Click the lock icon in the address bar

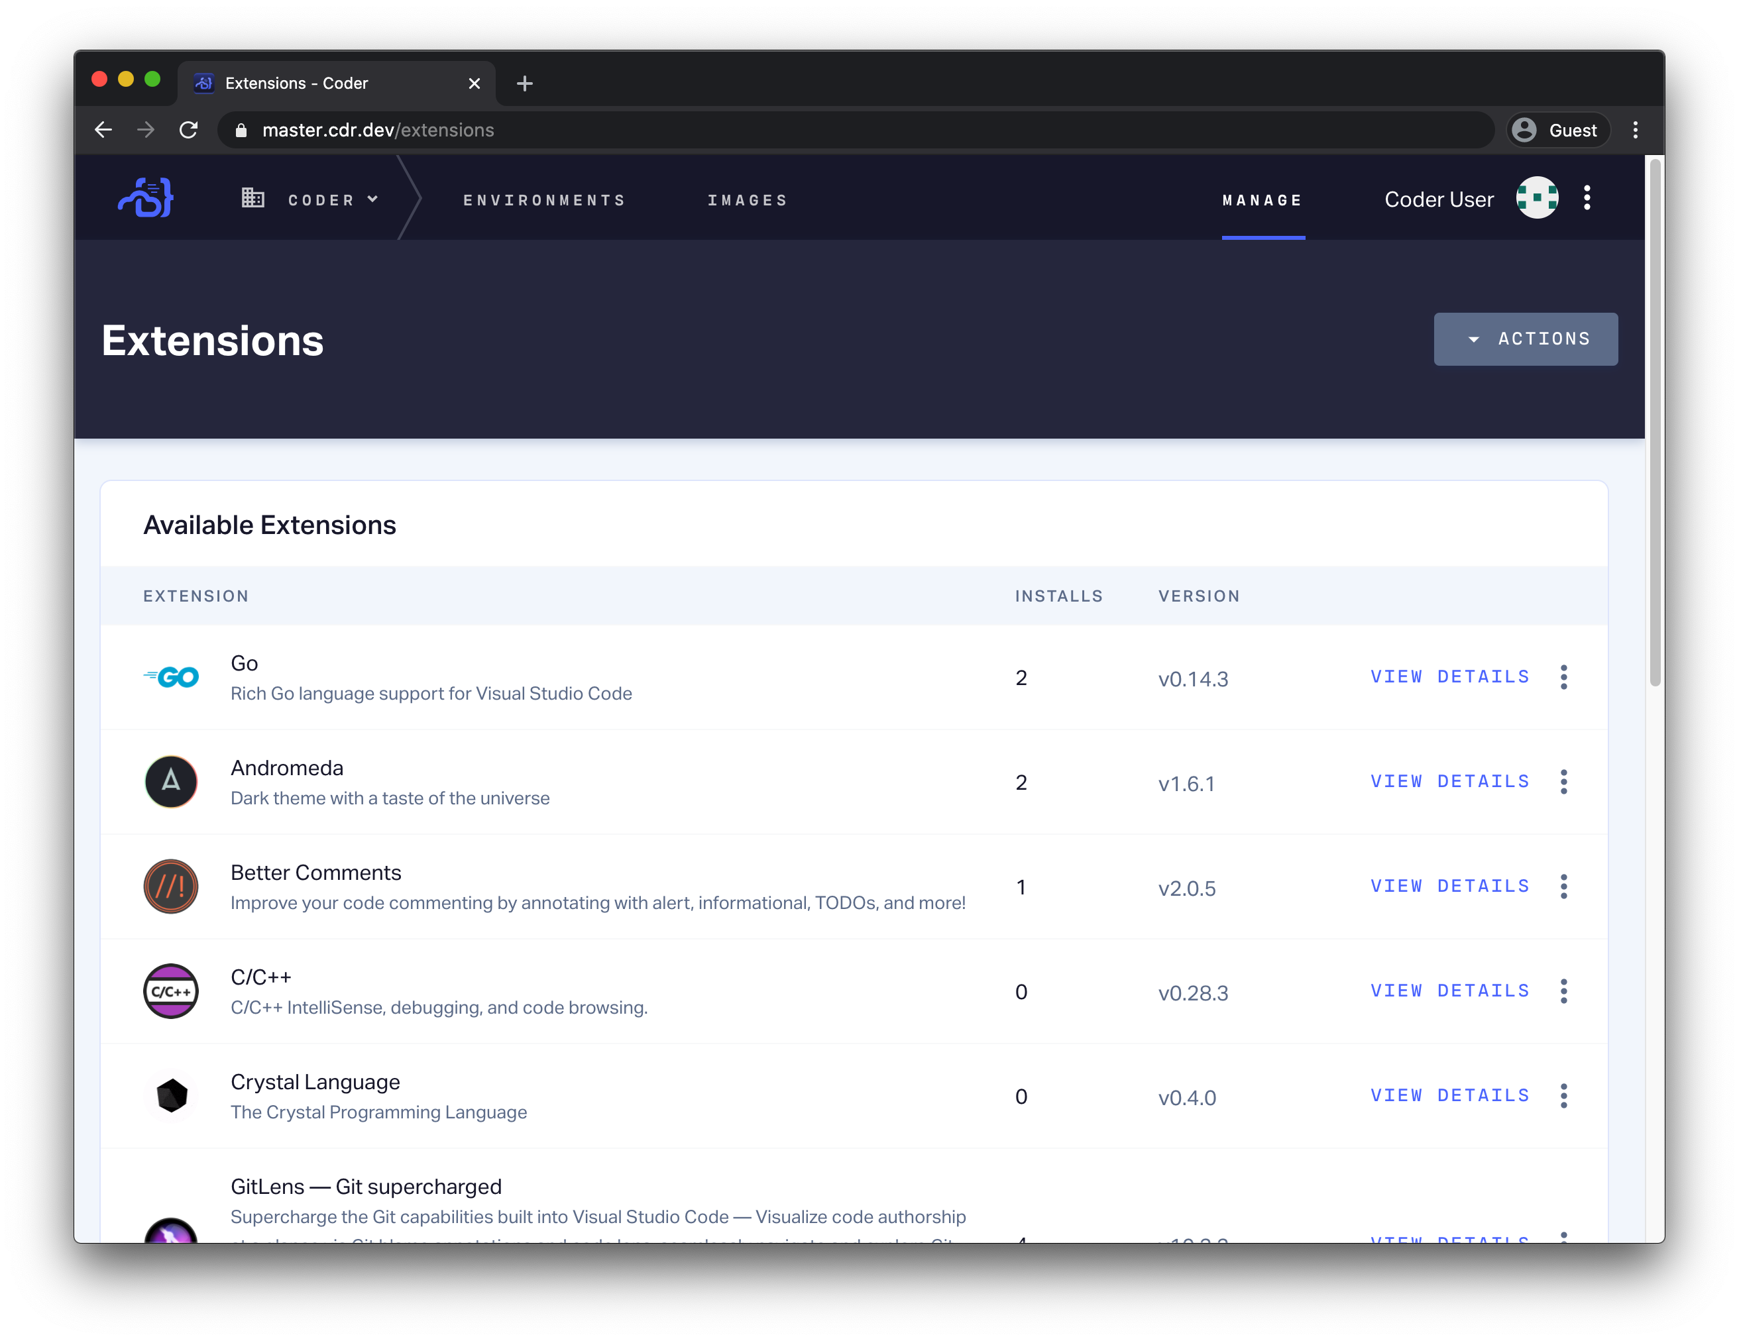tap(241, 131)
